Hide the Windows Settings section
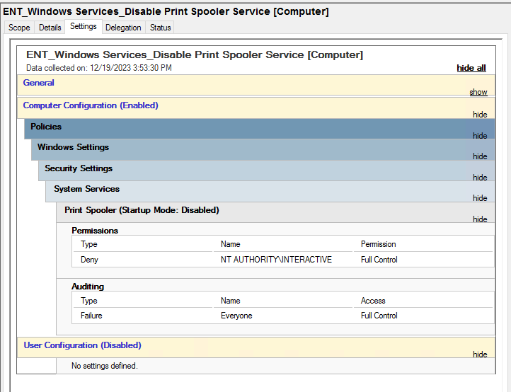 [x=480, y=156]
